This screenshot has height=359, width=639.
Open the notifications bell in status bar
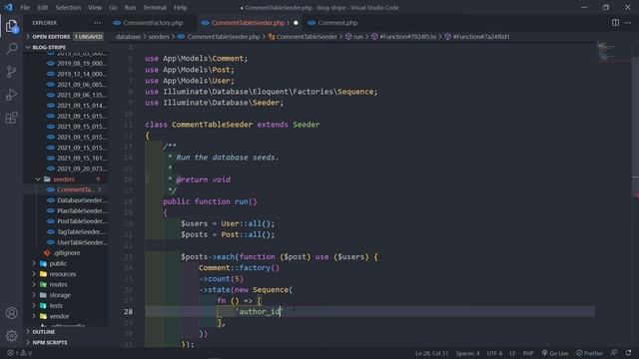(x=628, y=353)
